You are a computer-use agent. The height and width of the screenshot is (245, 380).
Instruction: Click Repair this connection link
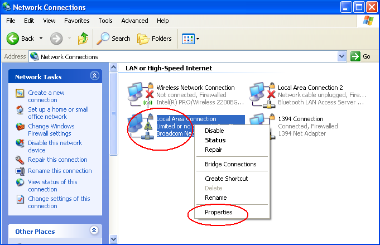[57, 160]
